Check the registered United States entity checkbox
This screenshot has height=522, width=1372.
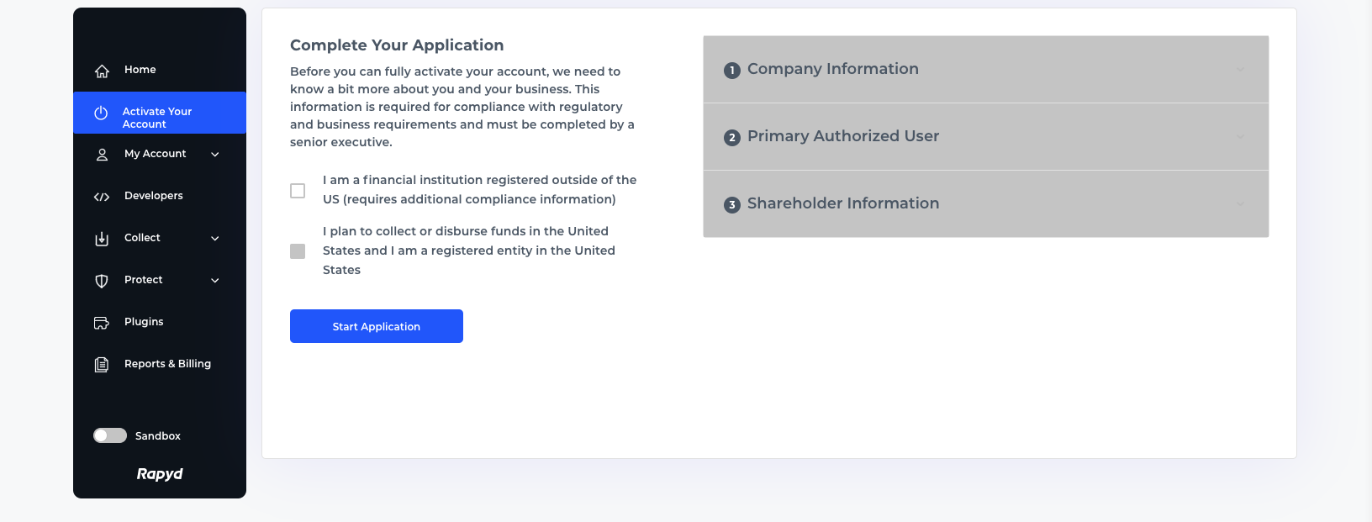[x=298, y=251]
